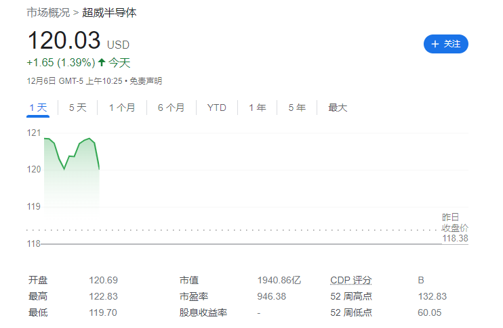Show the 1 个月 chart range
Image resolution: width=503 pixels, height=328 pixels.
(122, 108)
